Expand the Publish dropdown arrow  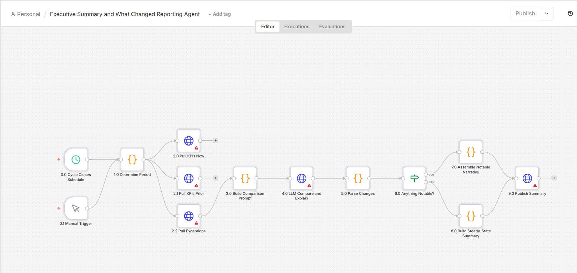(x=547, y=14)
